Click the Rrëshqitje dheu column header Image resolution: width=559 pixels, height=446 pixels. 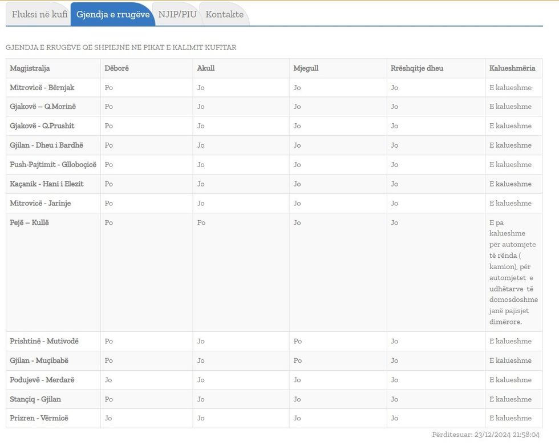(416, 68)
